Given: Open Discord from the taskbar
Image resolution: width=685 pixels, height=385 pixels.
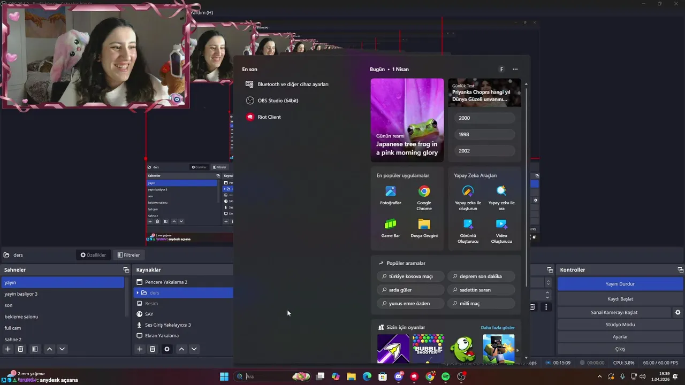Looking at the screenshot, I should (x=398, y=376).
